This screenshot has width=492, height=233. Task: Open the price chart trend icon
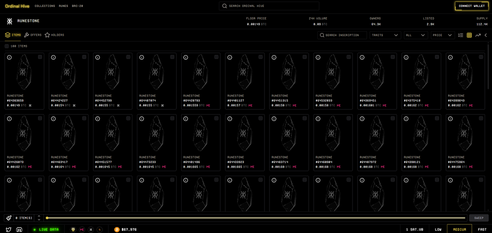point(478,35)
